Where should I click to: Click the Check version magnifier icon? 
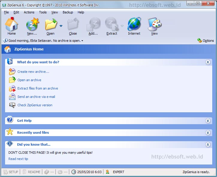pyautogui.click(x=12, y=105)
